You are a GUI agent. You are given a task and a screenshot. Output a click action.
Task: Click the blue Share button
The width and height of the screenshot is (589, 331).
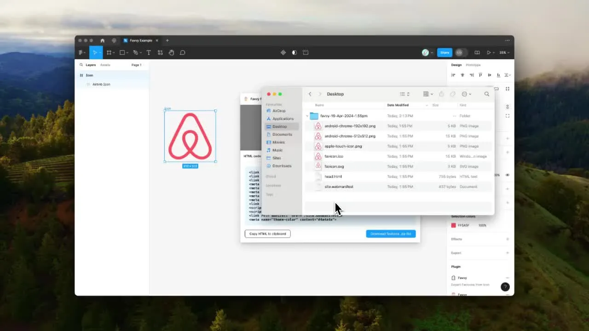445,53
